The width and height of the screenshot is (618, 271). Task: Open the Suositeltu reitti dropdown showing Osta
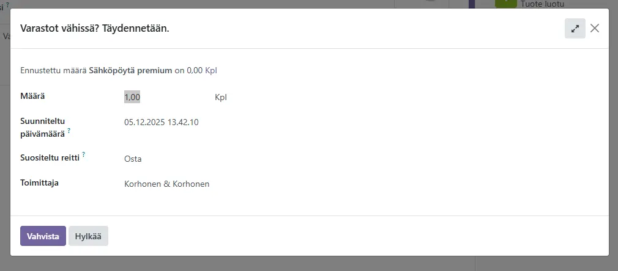[133, 159]
